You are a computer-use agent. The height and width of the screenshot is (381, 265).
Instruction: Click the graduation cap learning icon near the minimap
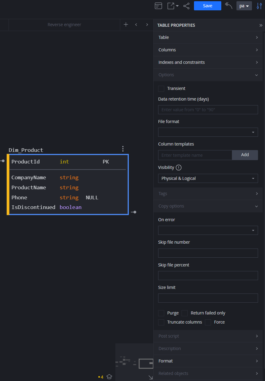click(x=109, y=376)
